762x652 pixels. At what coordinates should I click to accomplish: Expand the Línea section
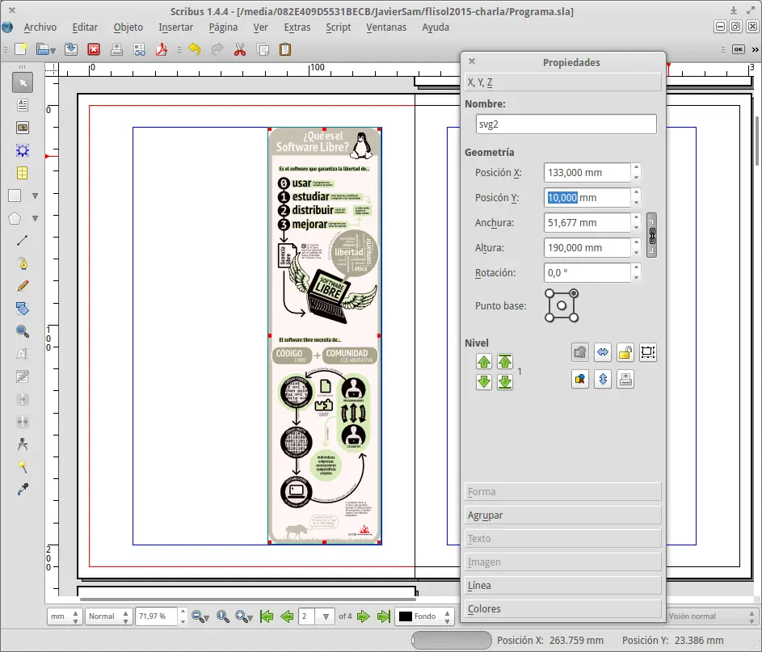(x=562, y=586)
